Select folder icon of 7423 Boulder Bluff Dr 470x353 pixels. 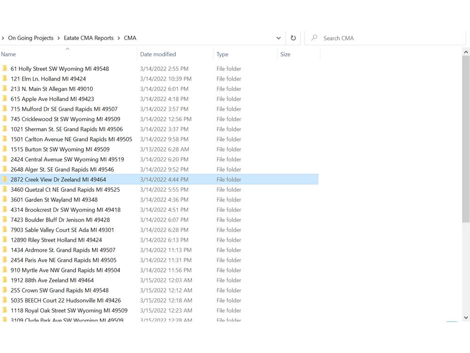5,220
